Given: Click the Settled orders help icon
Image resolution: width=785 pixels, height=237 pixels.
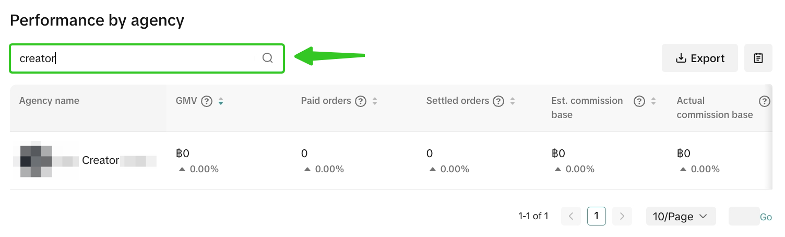Looking at the screenshot, I should (x=498, y=101).
